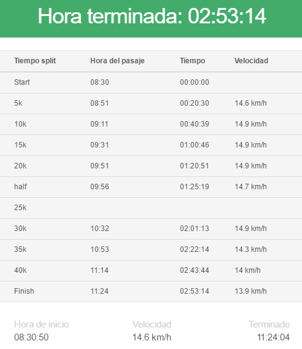
Task: Select the empty 25k split row
Action: 151,208
